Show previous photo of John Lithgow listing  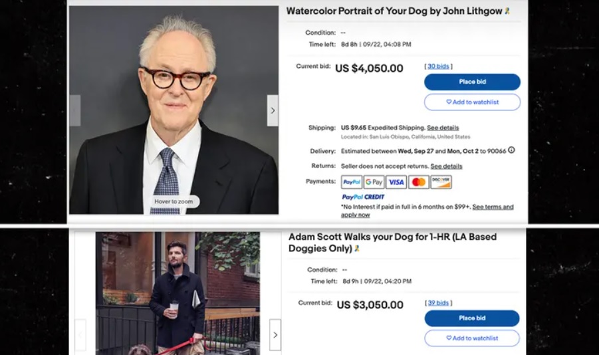(75, 110)
